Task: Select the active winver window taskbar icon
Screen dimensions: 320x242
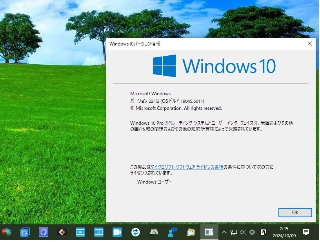Action: pyautogui.click(x=209, y=232)
